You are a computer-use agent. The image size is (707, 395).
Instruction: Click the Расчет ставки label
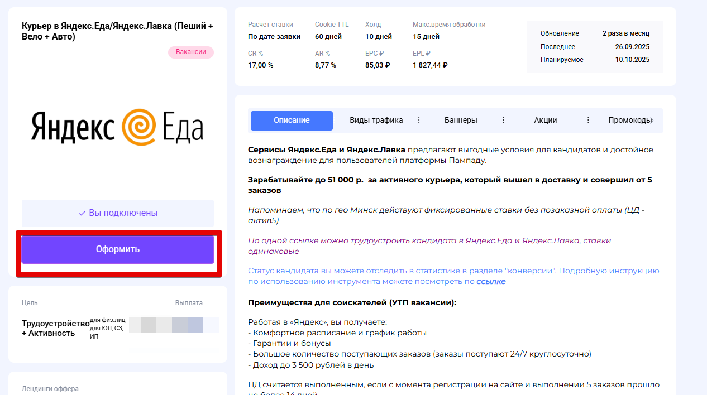pyautogui.click(x=270, y=25)
